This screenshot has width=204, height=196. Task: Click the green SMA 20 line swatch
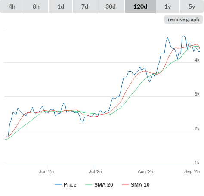click(x=89, y=185)
